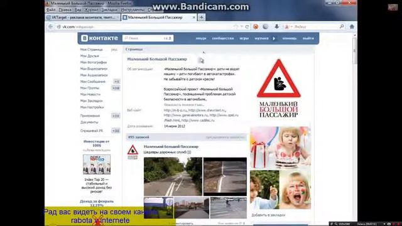
Task: Open the crooked road marking close-up photo
Action: point(225,177)
